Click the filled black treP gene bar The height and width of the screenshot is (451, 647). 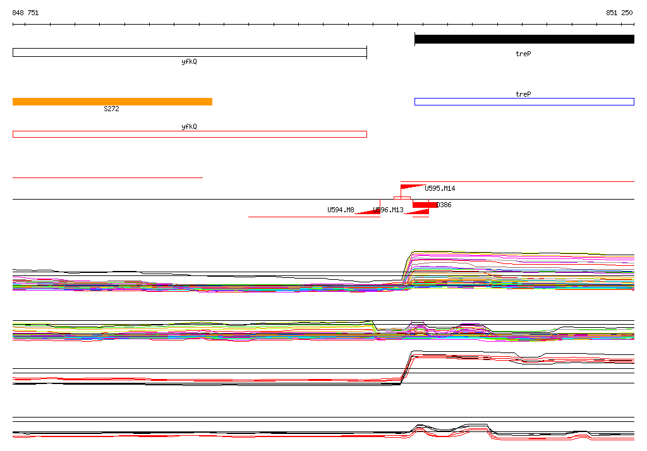524,39
